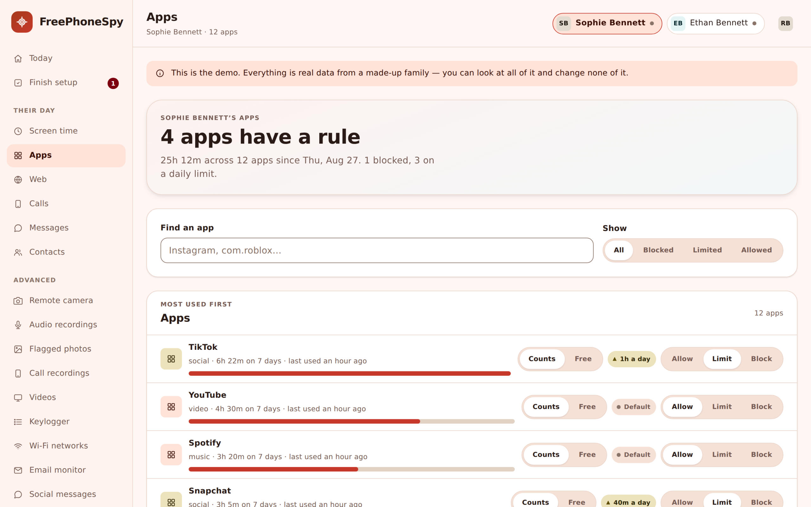Open the Screen time clock icon
Screen dimensions: 811x507
(x=18, y=131)
